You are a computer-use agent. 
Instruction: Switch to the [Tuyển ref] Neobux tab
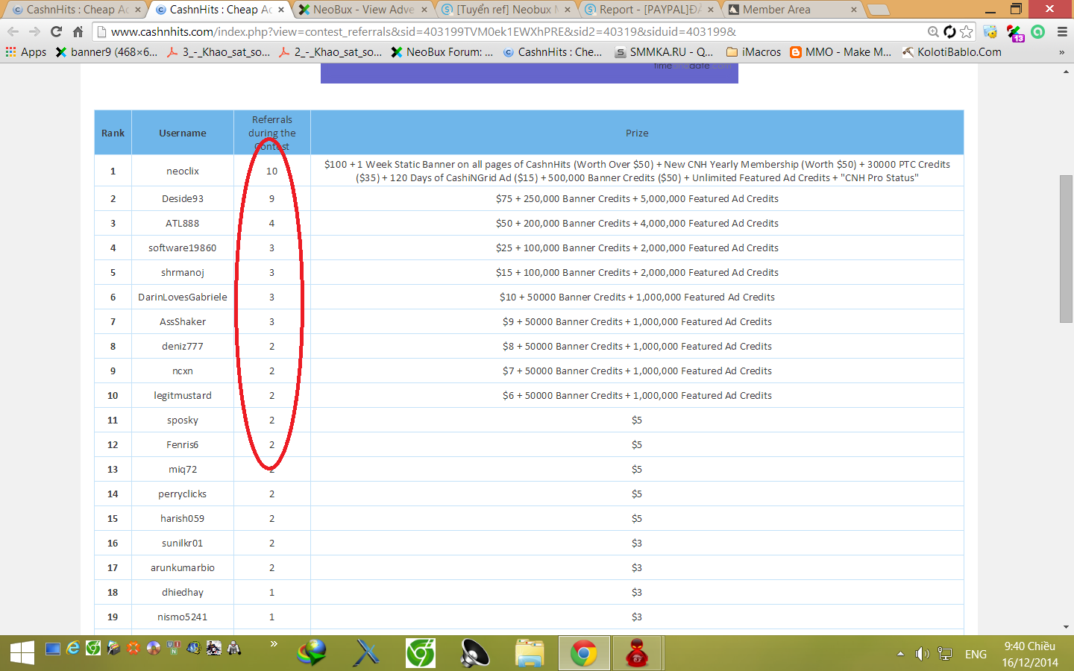click(507, 10)
